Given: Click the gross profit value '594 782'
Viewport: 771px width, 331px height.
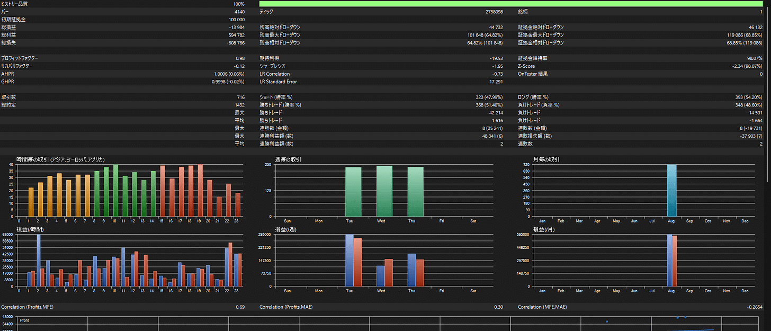Looking at the screenshot, I should 236,35.
